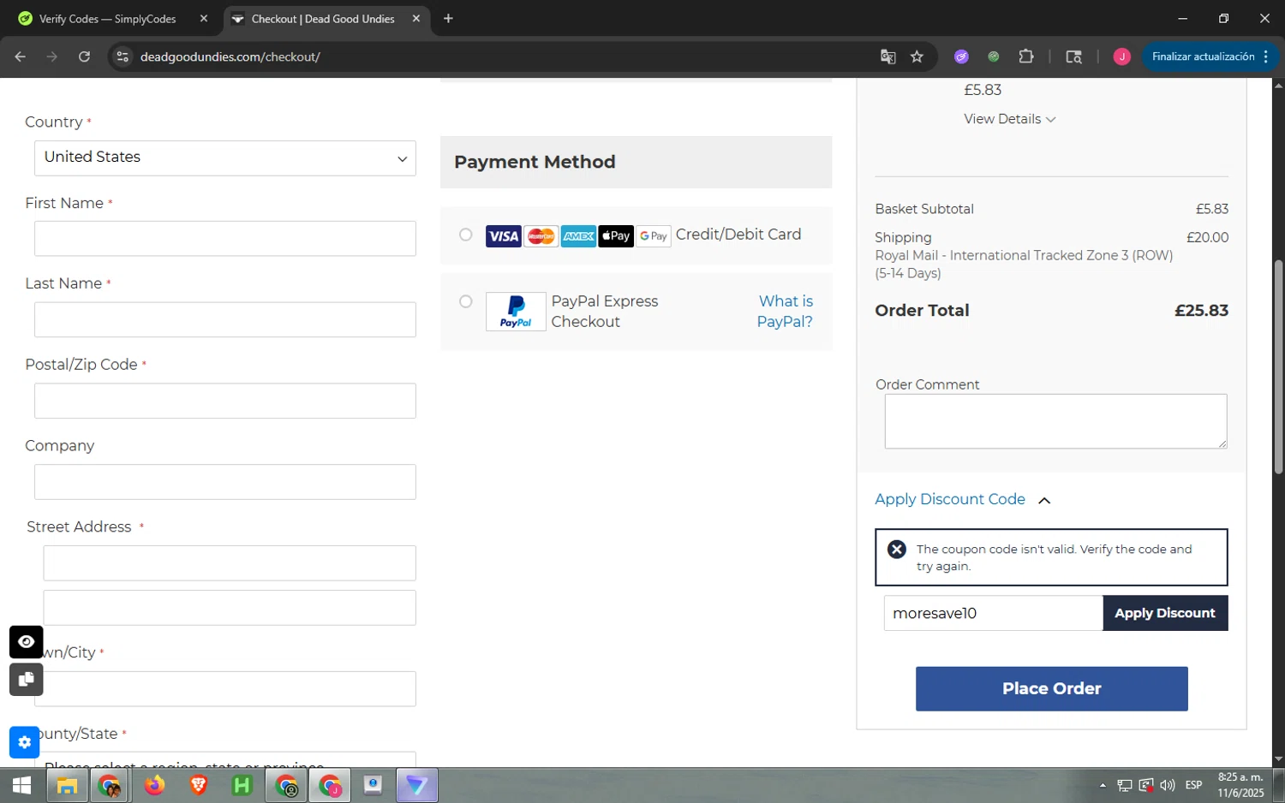Click the coupon error X icon

click(897, 550)
